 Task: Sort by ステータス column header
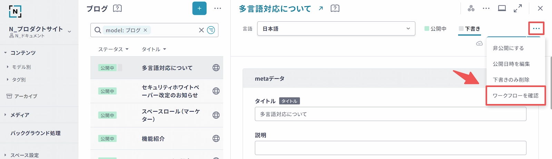click(x=113, y=49)
